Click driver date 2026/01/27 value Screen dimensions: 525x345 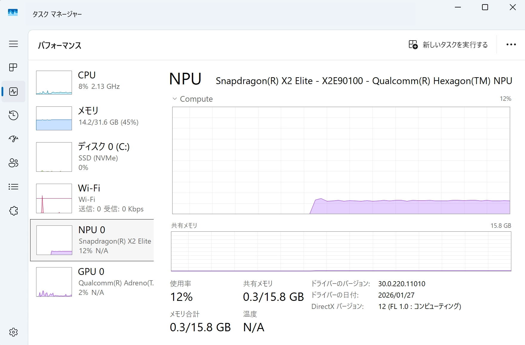coord(396,295)
